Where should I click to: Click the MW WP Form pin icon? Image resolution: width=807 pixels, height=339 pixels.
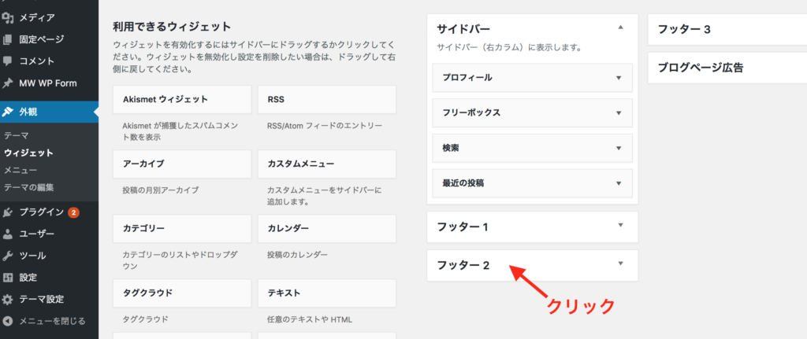pyautogui.click(x=8, y=83)
